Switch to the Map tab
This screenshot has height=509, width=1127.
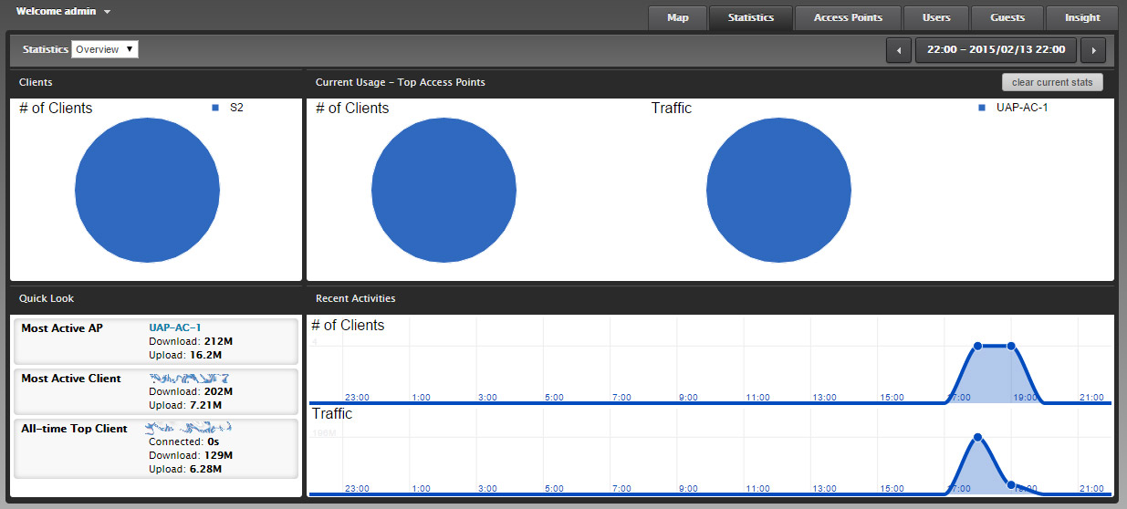tap(677, 17)
